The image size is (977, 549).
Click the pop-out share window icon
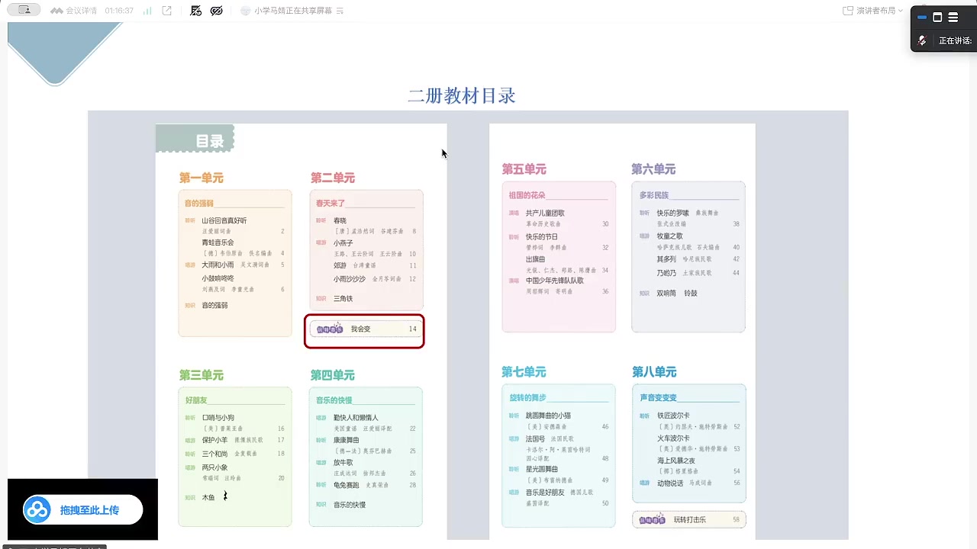(166, 11)
